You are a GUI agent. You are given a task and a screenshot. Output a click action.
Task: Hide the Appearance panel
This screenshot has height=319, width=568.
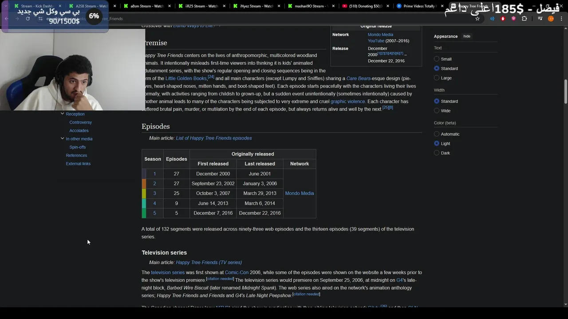[467, 36]
